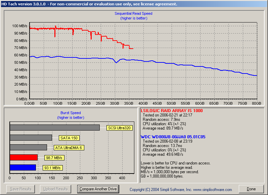Viewport: 268px width, 195px height.
Task: Click the ATA UltraDMA 6 gray bar
Action: (28, 147)
